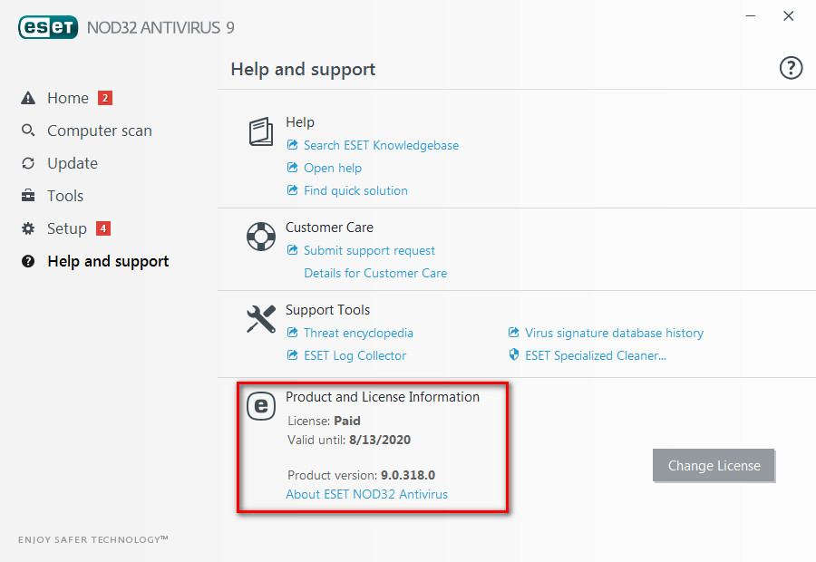Launch ESET Specialized Cleaner link
The height and width of the screenshot is (562, 816).
point(596,355)
